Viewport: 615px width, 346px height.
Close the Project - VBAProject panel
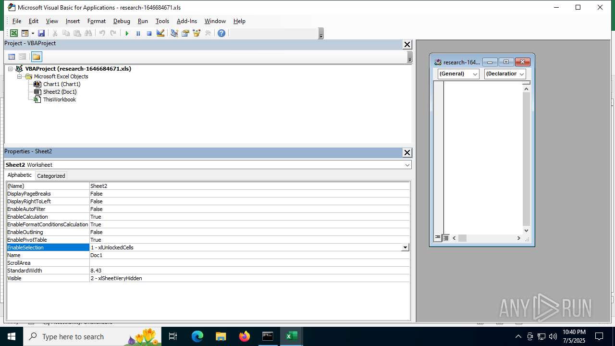[407, 45]
